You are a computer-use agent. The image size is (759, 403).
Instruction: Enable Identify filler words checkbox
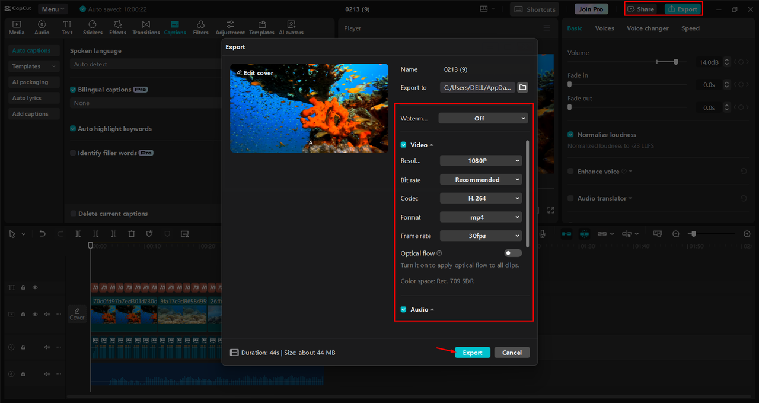(73, 153)
